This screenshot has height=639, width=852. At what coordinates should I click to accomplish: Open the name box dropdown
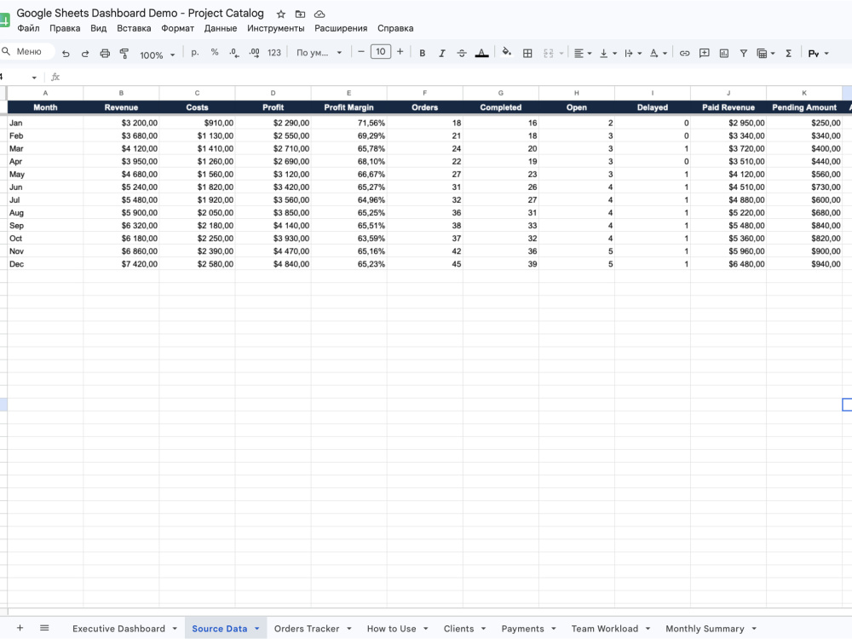click(34, 78)
